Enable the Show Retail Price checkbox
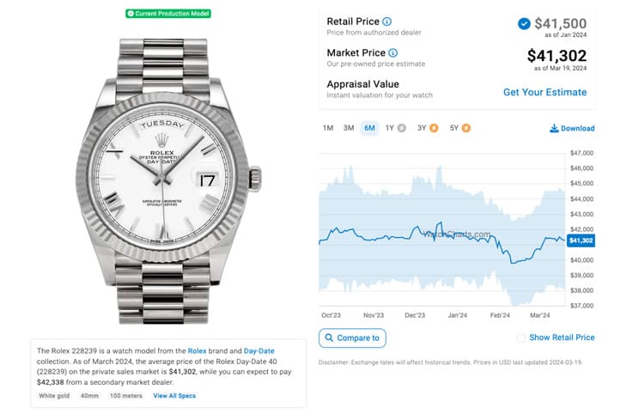Viewport: 627px width, 414px height. point(520,338)
